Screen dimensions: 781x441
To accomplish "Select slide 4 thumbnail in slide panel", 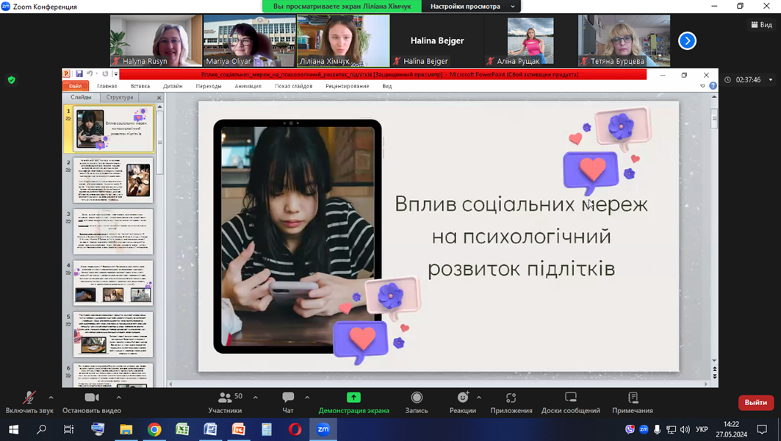I will (x=113, y=283).
